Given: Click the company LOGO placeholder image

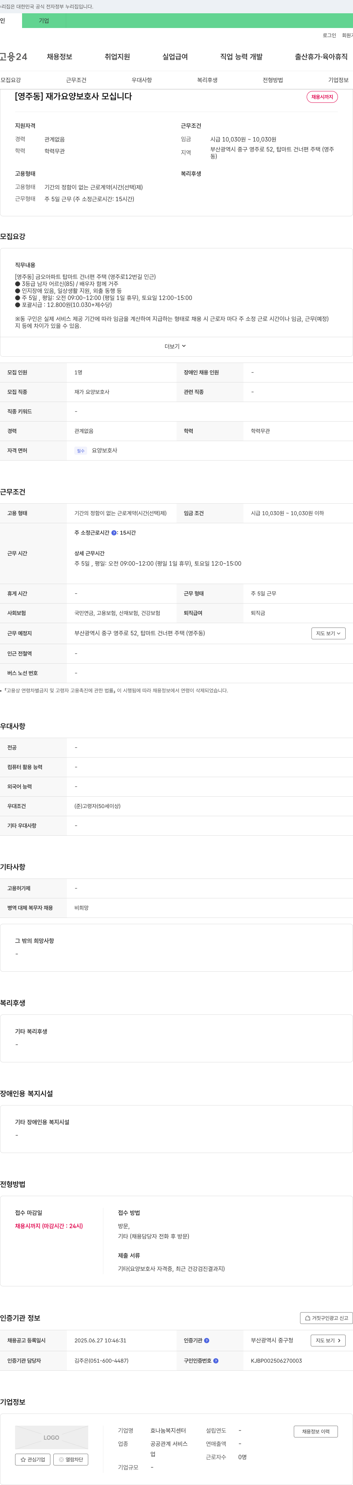Looking at the screenshot, I should click(x=51, y=1437).
